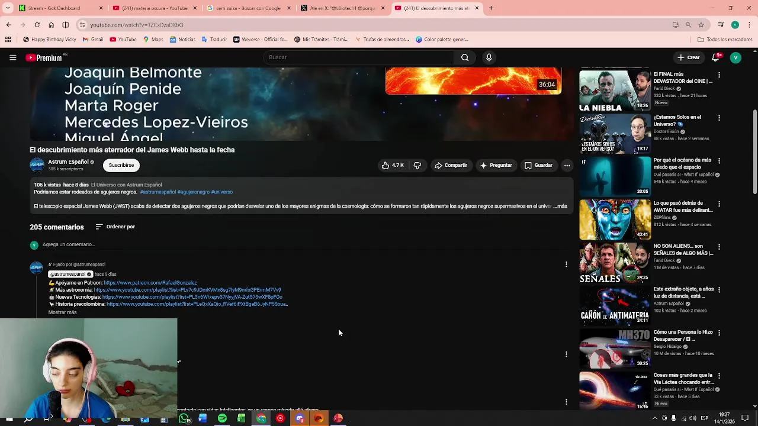Open the Maps bookmark
758x426 pixels.
153,40
